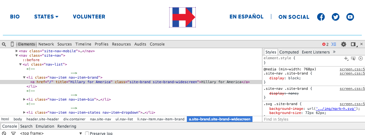Screen dimensions: 365x135
Task: Switch to the Elements tab
Action: 26,44
